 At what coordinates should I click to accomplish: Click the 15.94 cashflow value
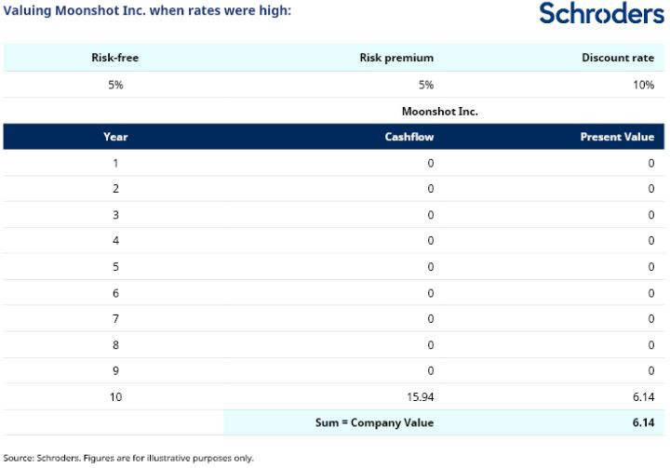click(419, 396)
